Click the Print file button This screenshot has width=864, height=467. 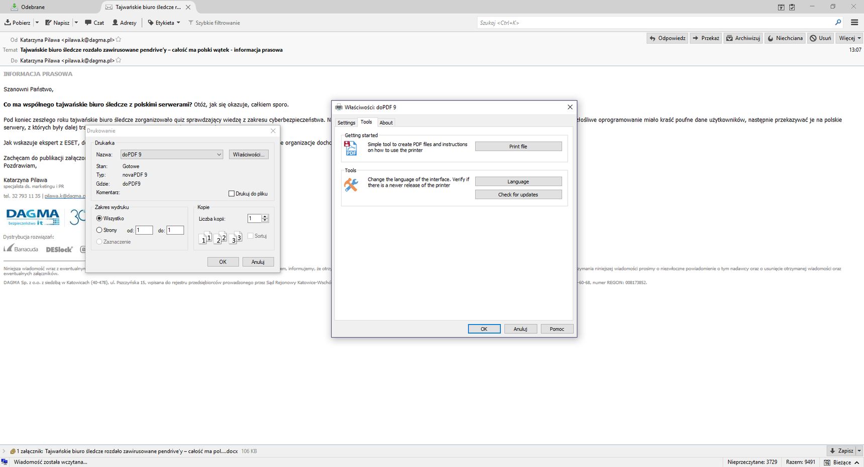518,146
